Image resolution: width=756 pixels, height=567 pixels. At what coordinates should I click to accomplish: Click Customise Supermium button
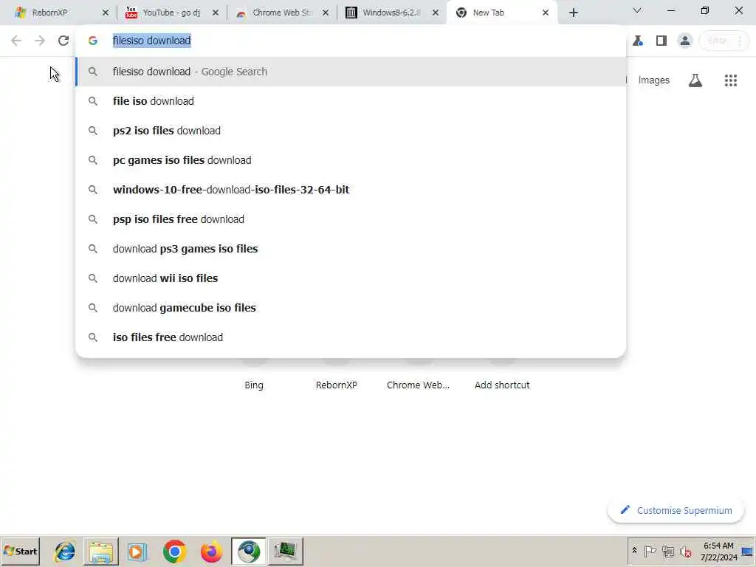(676, 511)
